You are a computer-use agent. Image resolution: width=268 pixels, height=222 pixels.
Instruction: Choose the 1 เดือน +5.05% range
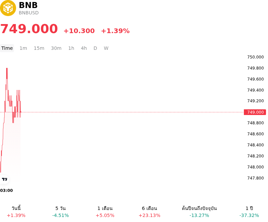[105, 212]
